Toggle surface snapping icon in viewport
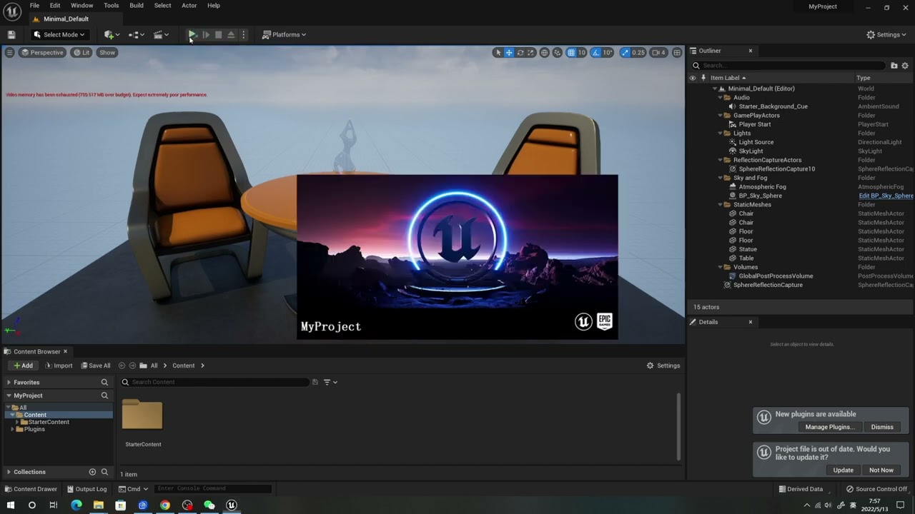This screenshot has width=915, height=514. click(558, 52)
